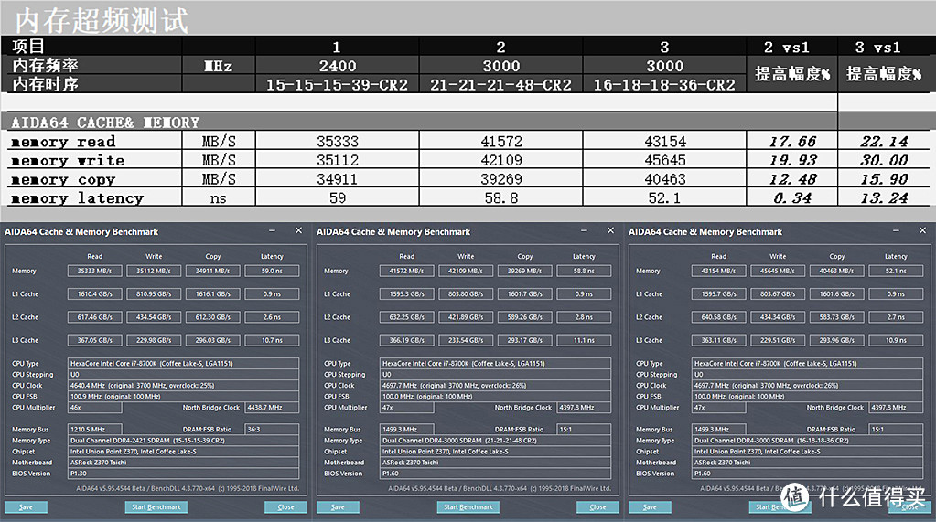Image resolution: width=936 pixels, height=522 pixels.
Task: Click the 13.24 latency improvement table cell
Action: tap(884, 197)
